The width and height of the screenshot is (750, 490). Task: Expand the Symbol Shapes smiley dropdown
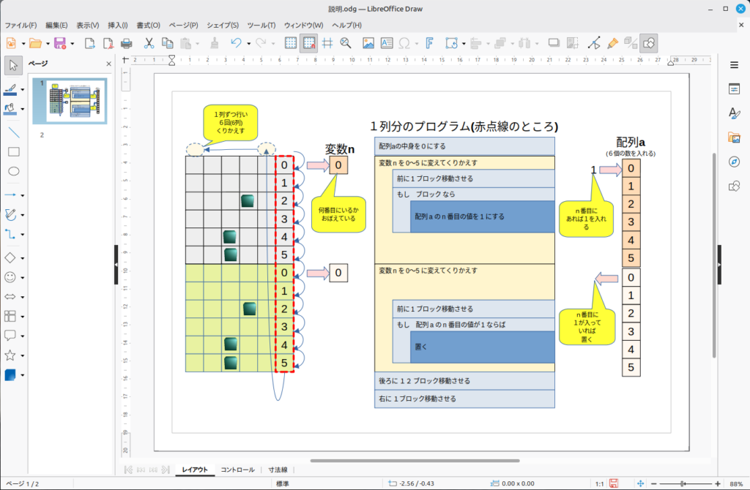coord(23,278)
